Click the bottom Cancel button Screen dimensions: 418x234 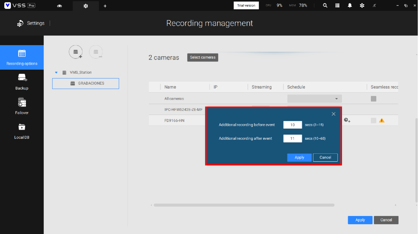point(386,220)
